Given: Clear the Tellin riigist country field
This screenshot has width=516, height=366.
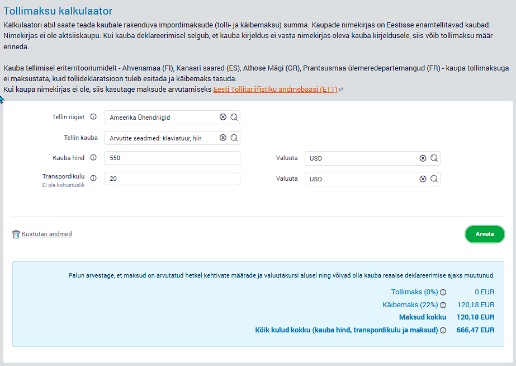Looking at the screenshot, I should 223,117.
